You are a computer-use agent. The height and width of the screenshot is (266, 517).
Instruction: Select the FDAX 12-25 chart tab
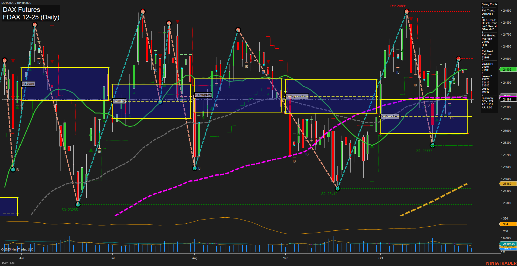pos(8,264)
